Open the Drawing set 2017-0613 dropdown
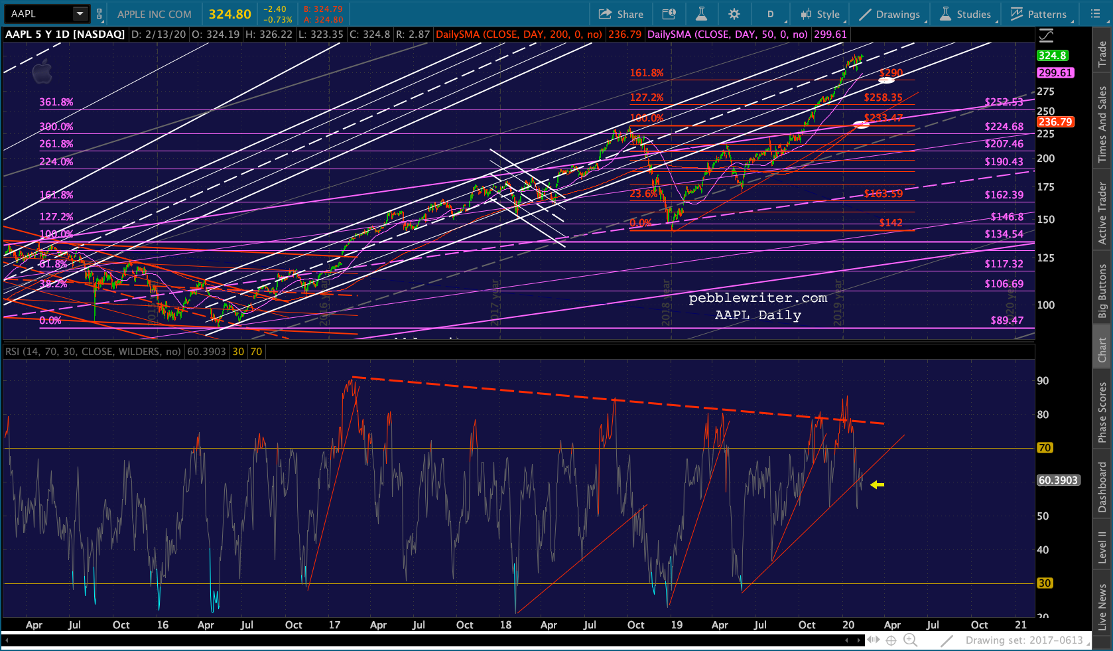Viewport: 1113px width, 651px height. pos(1028,640)
